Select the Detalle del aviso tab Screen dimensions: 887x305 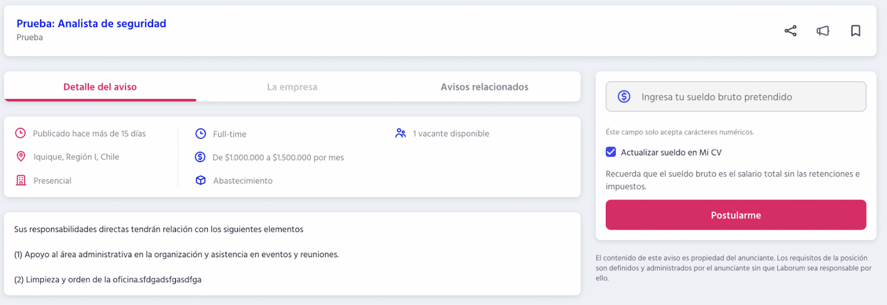tap(100, 87)
